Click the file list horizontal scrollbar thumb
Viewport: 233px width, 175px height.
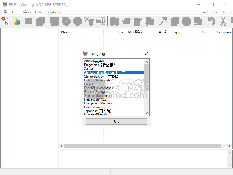[143, 146]
